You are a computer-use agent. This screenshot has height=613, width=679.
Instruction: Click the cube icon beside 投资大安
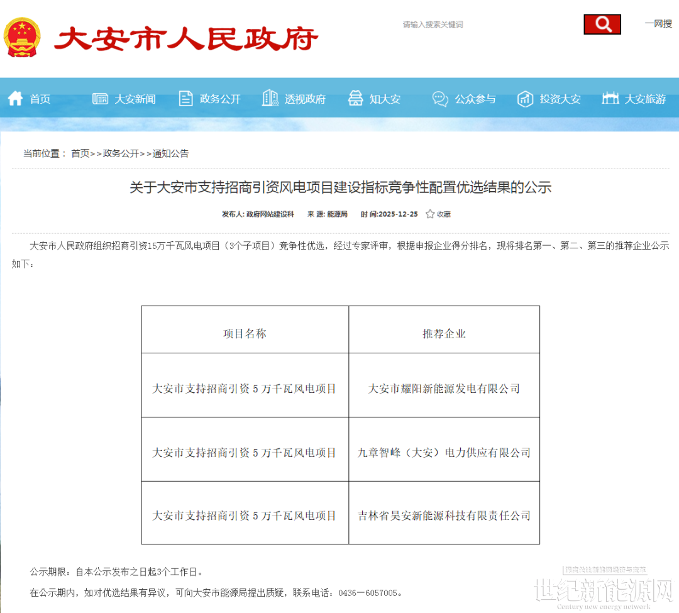pos(525,99)
